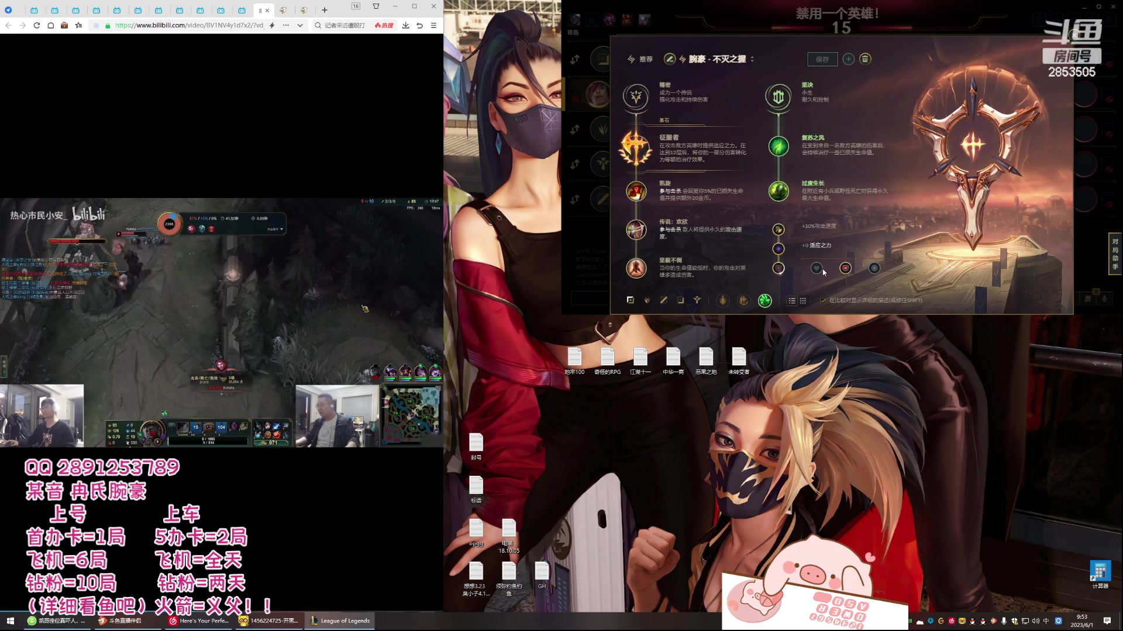Click the save rune page button
Image resolution: width=1123 pixels, height=631 pixels.
coord(822,59)
